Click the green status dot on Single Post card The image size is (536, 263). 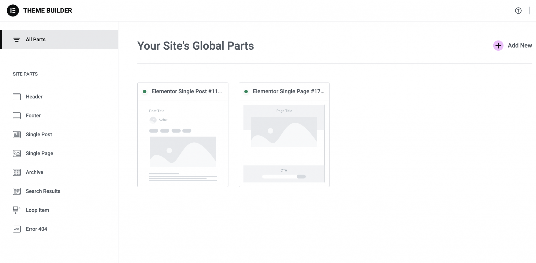tap(145, 91)
